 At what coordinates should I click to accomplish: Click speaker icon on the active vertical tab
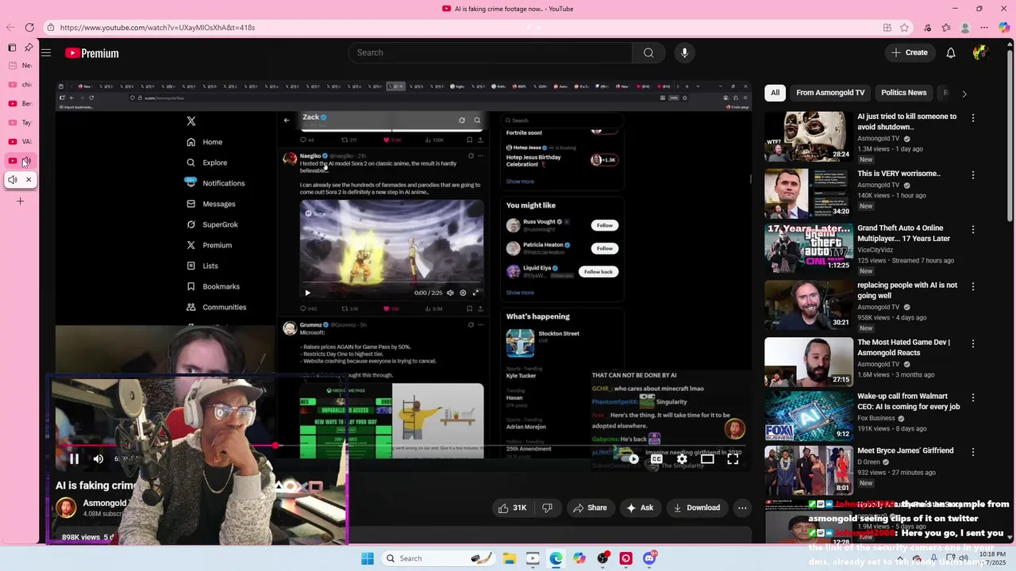click(x=26, y=161)
